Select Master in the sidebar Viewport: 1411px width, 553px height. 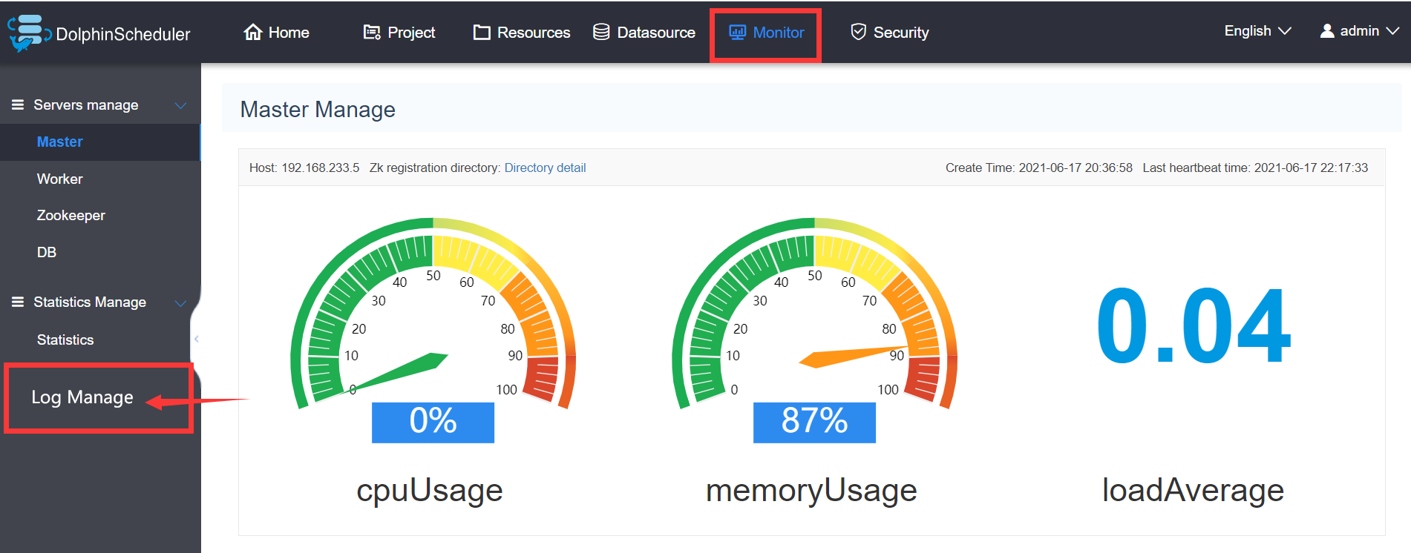(x=100, y=142)
